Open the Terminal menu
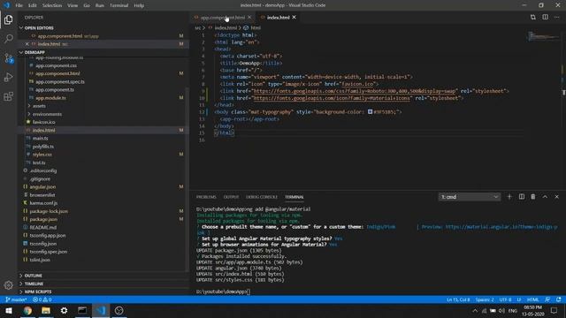The width and height of the screenshot is (566, 318). pyautogui.click(x=119, y=5)
